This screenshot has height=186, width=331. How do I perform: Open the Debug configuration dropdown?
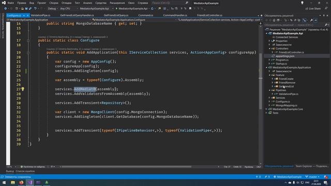(52, 9)
